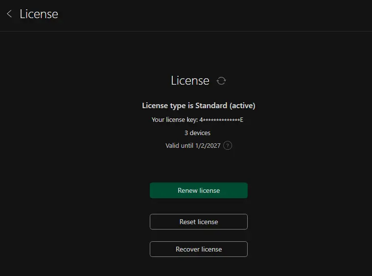Refresh license status with the sync icon
This screenshot has width=372, height=276.
point(221,81)
